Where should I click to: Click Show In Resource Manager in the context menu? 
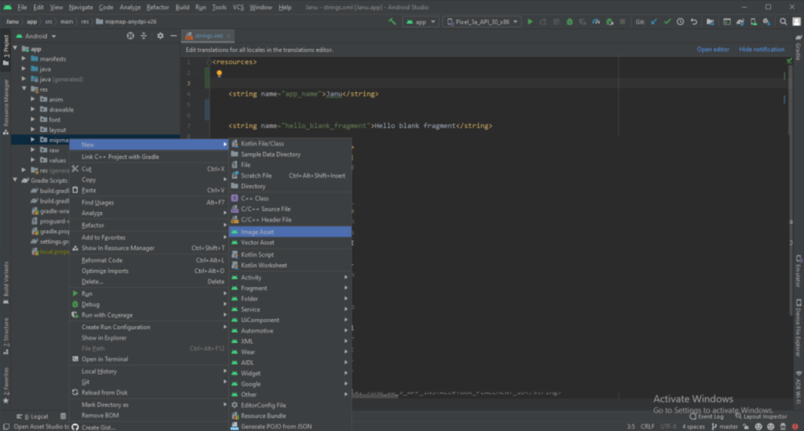(x=149, y=248)
